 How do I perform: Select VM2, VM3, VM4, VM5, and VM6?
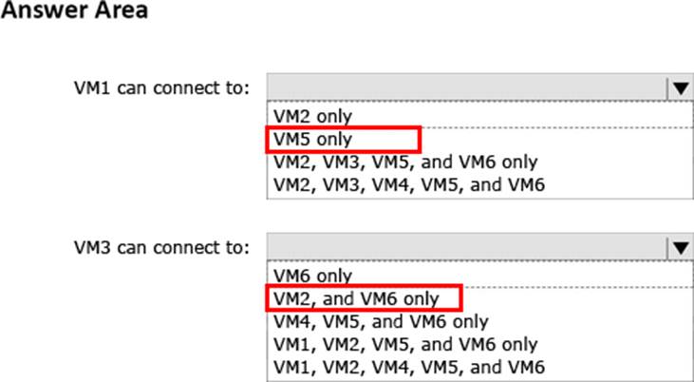point(408,184)
